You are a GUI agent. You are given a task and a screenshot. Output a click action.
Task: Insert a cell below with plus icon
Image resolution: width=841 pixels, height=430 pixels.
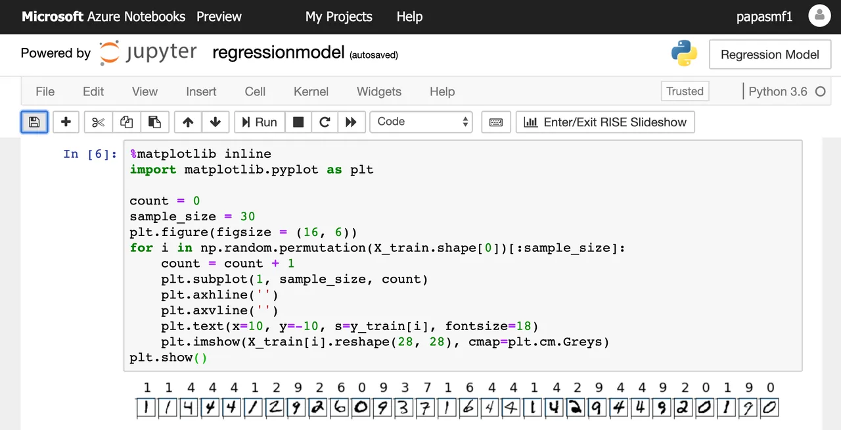click(66, 122)
